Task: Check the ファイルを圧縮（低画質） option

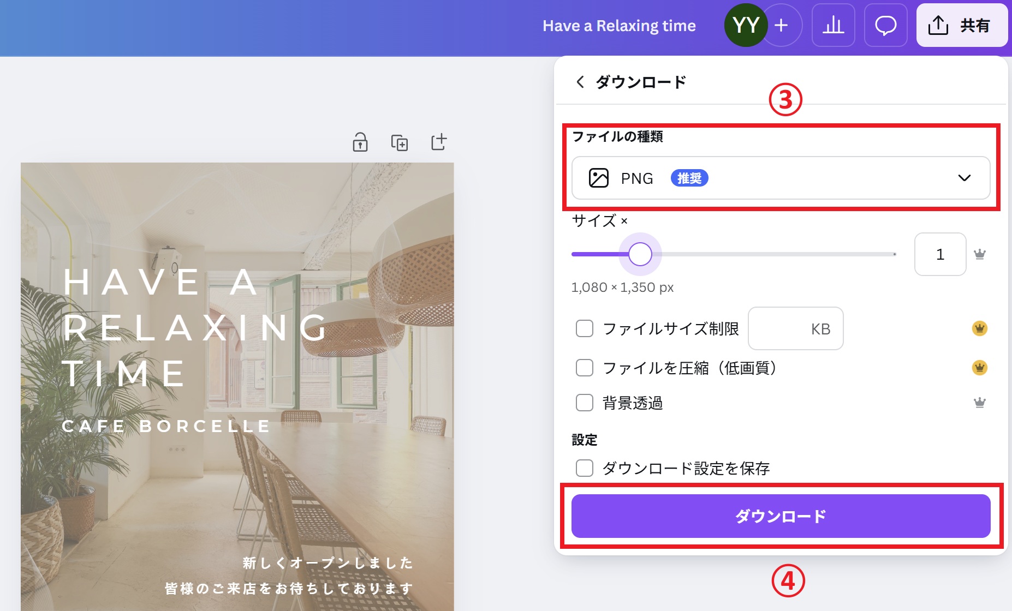Action: [585, 368]
